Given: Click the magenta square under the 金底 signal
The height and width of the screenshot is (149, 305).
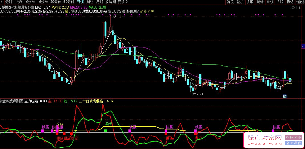Looking at the screenshot, I should coord(57,131).
